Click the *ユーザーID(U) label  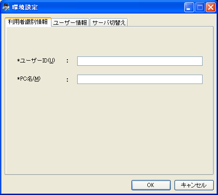(x=36, y=61)
